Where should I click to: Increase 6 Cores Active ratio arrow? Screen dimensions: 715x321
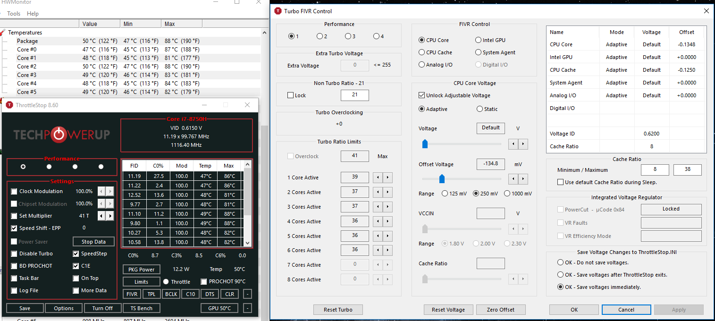387,250
